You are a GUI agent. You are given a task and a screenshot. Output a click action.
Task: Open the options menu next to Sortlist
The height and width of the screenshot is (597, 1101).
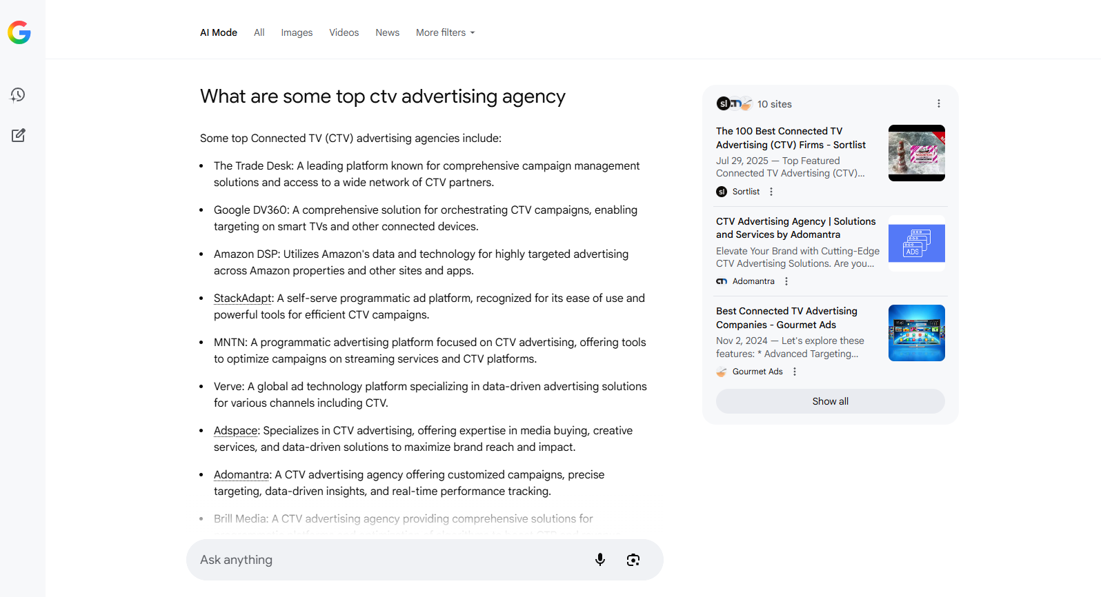coord(771,192)
